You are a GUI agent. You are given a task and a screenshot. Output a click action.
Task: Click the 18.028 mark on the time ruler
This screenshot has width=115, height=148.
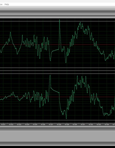(x=59, y=125)
